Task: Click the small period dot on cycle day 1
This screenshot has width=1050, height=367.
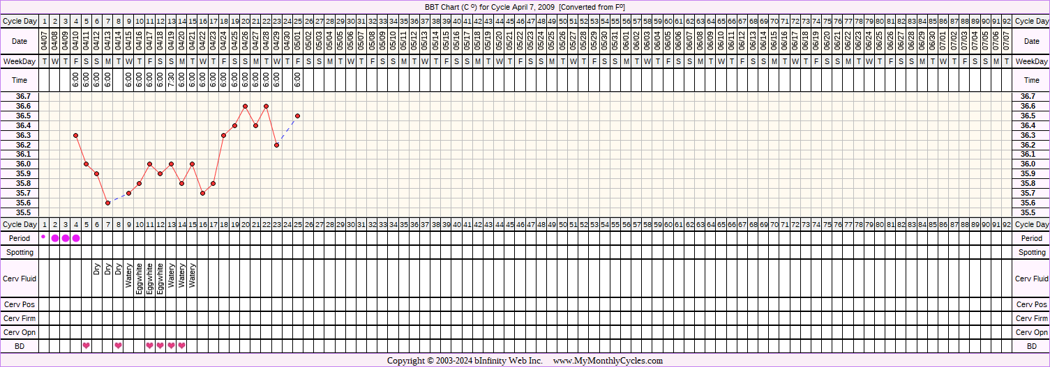Action: tap(44, 237)
